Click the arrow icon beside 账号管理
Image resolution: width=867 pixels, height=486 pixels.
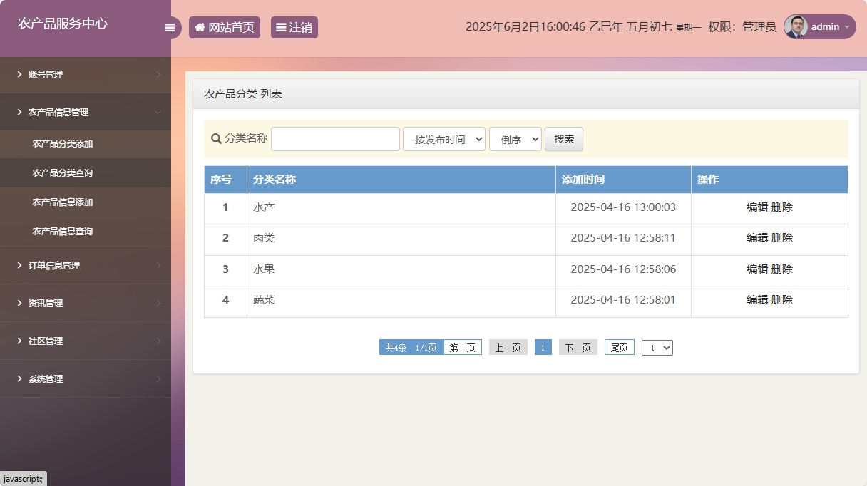tap(18, 74)
